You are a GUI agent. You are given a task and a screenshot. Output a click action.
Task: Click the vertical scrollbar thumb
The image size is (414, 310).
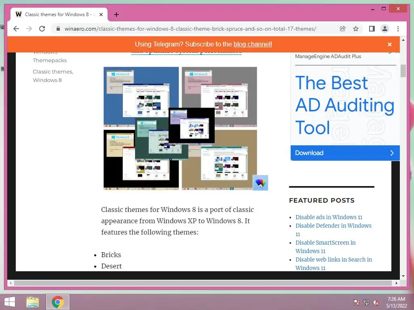(403, 71)
